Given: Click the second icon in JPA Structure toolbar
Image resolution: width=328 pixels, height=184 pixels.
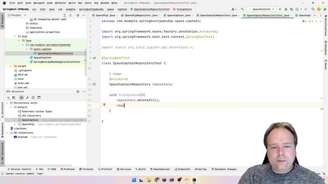Looking at the screenshot, I should [x=14, y=98].
